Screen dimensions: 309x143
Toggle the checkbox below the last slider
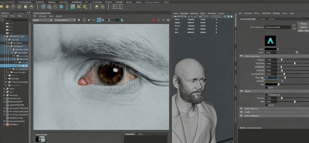pyautogui.click(x=267, y=105)
